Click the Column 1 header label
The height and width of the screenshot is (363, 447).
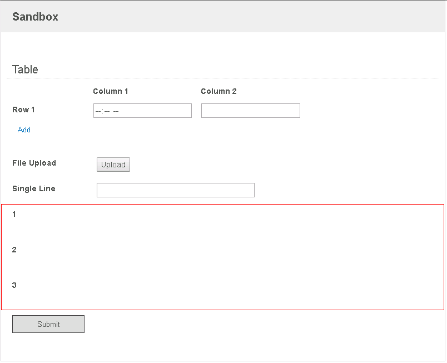[x=110, y=92]
